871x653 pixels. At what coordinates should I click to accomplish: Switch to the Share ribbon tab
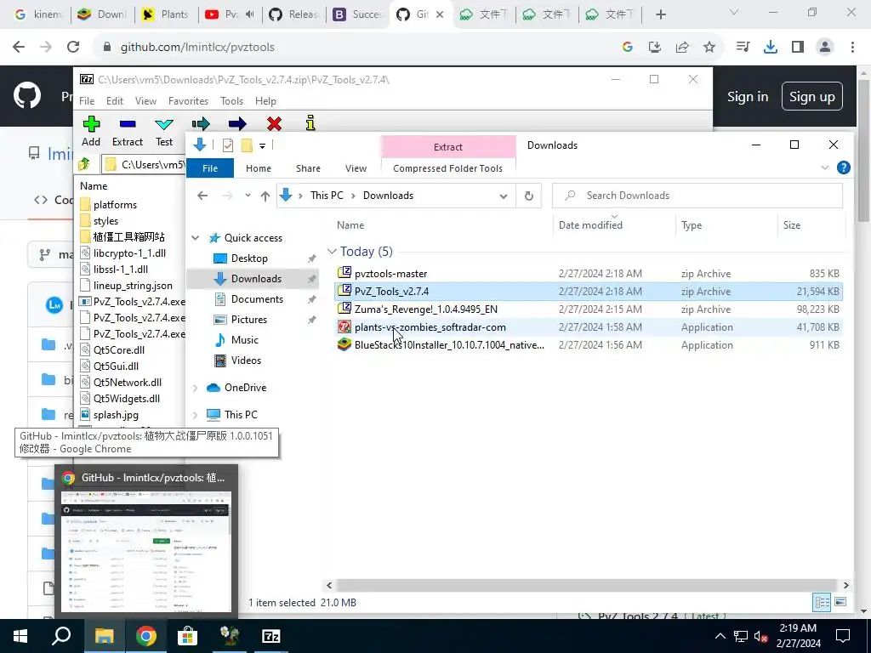coord(308,168)
